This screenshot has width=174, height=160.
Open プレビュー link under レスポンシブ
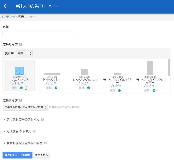19,83
